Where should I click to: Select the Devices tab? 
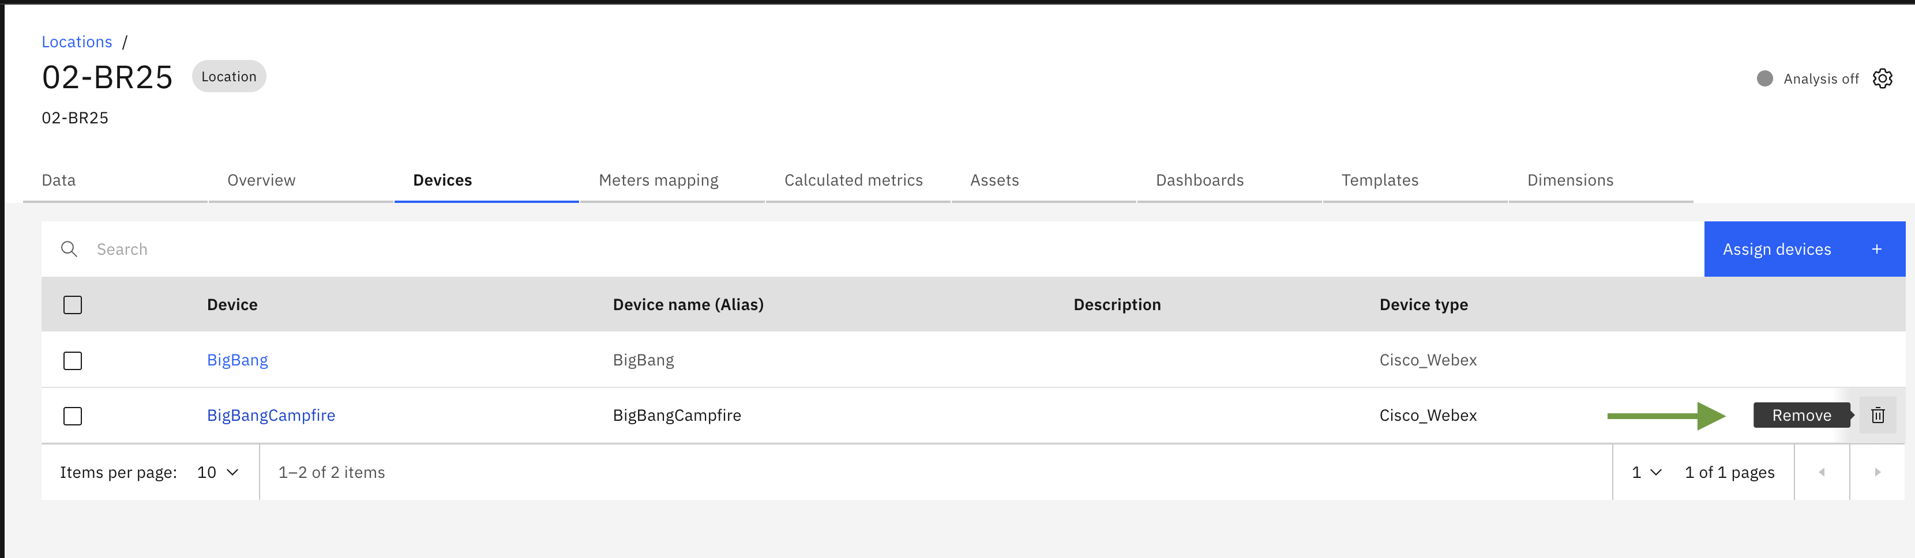click(487, 180)
